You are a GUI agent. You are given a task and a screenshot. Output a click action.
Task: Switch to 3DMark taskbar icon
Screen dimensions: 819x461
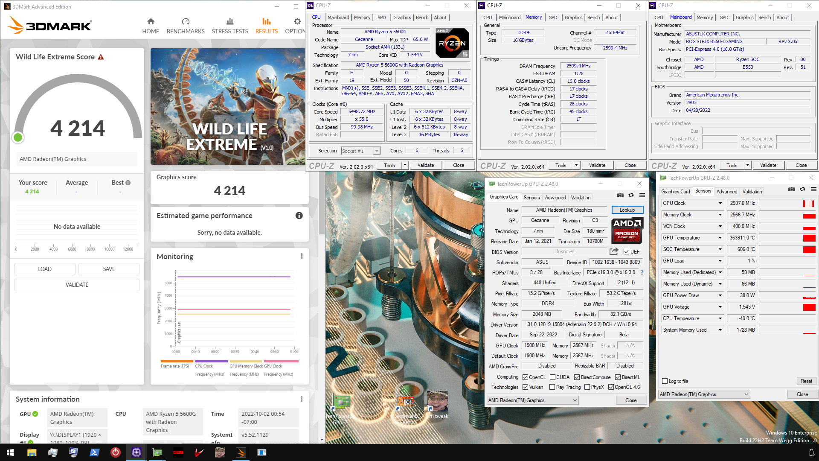pyautogui.click(x=241, y=452)
